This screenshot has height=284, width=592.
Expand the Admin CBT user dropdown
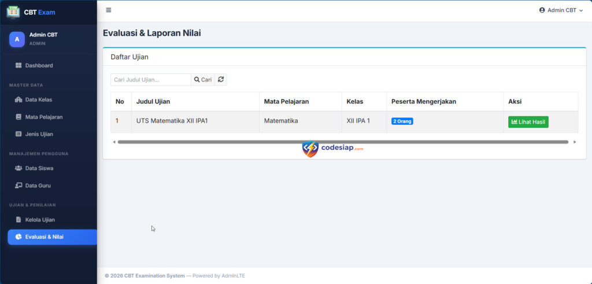(x=561, y=10)
